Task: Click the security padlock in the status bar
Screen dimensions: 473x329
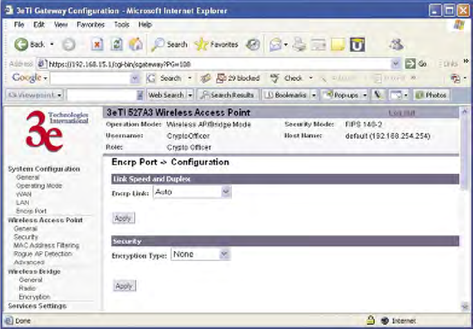Action: (370, 321)
